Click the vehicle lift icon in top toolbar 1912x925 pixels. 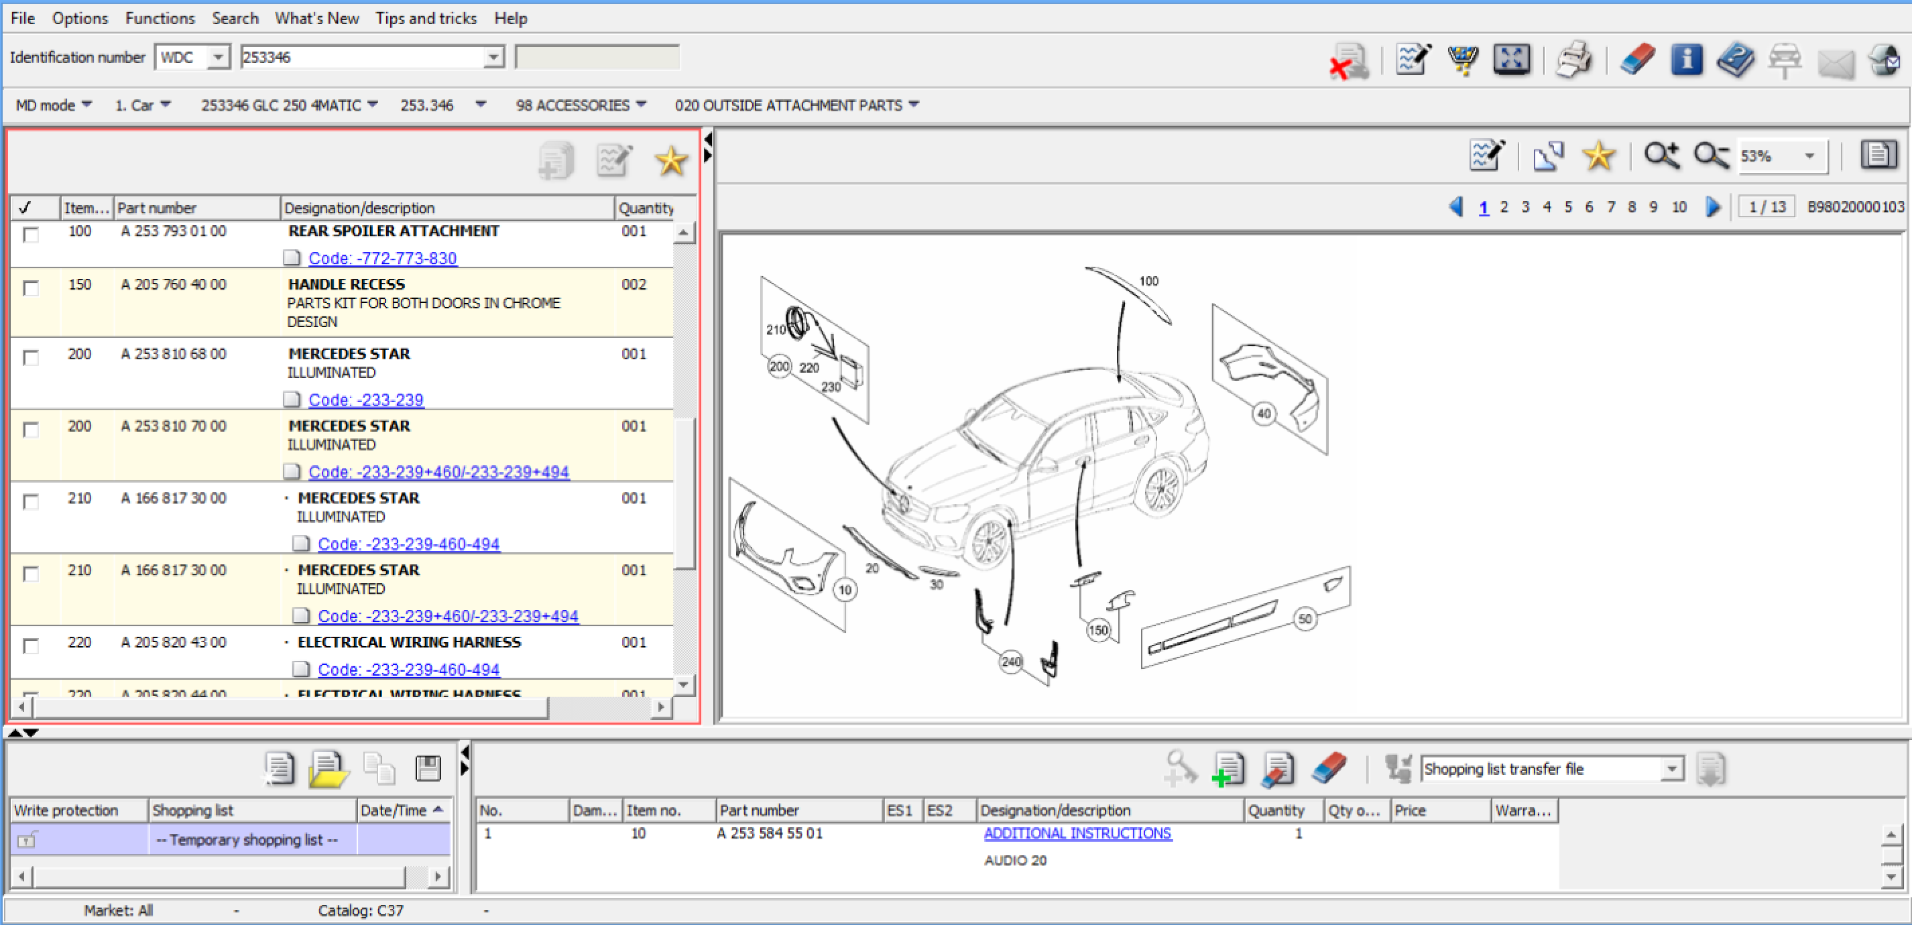[1785, 61]
